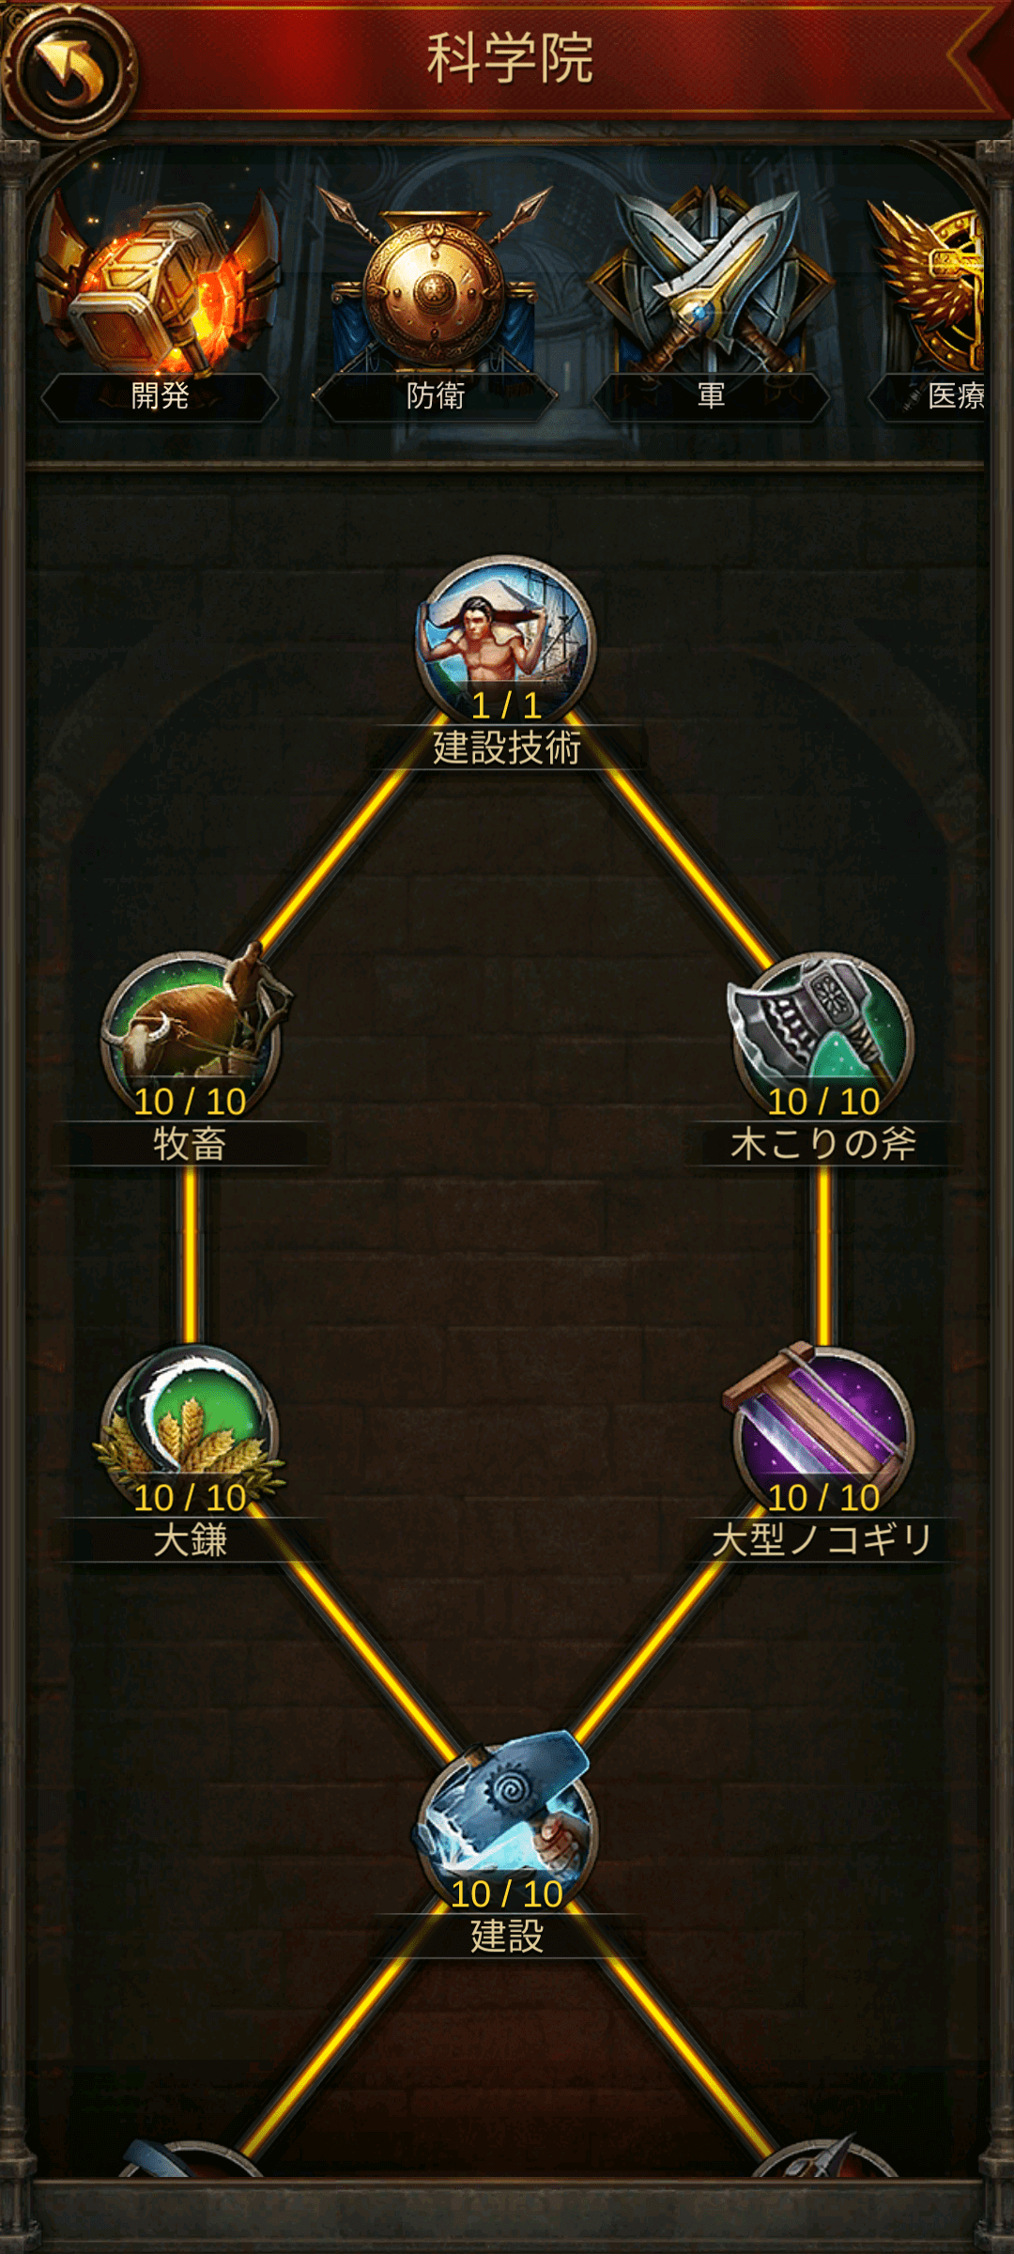Click the 10 / 10 progress on 建設

[x=507, y=1894]
